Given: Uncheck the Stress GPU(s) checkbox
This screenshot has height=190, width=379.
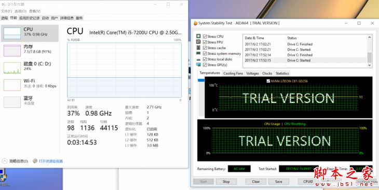Looking at the screenshot, I should pyautogui.click(x=205, y=65).
